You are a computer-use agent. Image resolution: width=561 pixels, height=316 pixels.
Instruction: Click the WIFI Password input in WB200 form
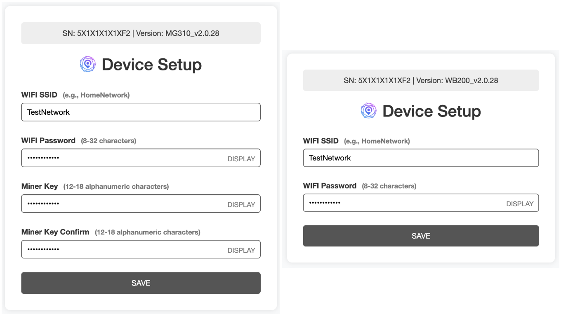pyautogui.click(x=404, y=203)
